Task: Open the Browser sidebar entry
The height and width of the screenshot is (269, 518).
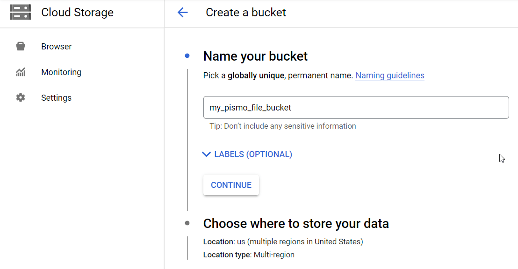Action: tap(56, 46)
